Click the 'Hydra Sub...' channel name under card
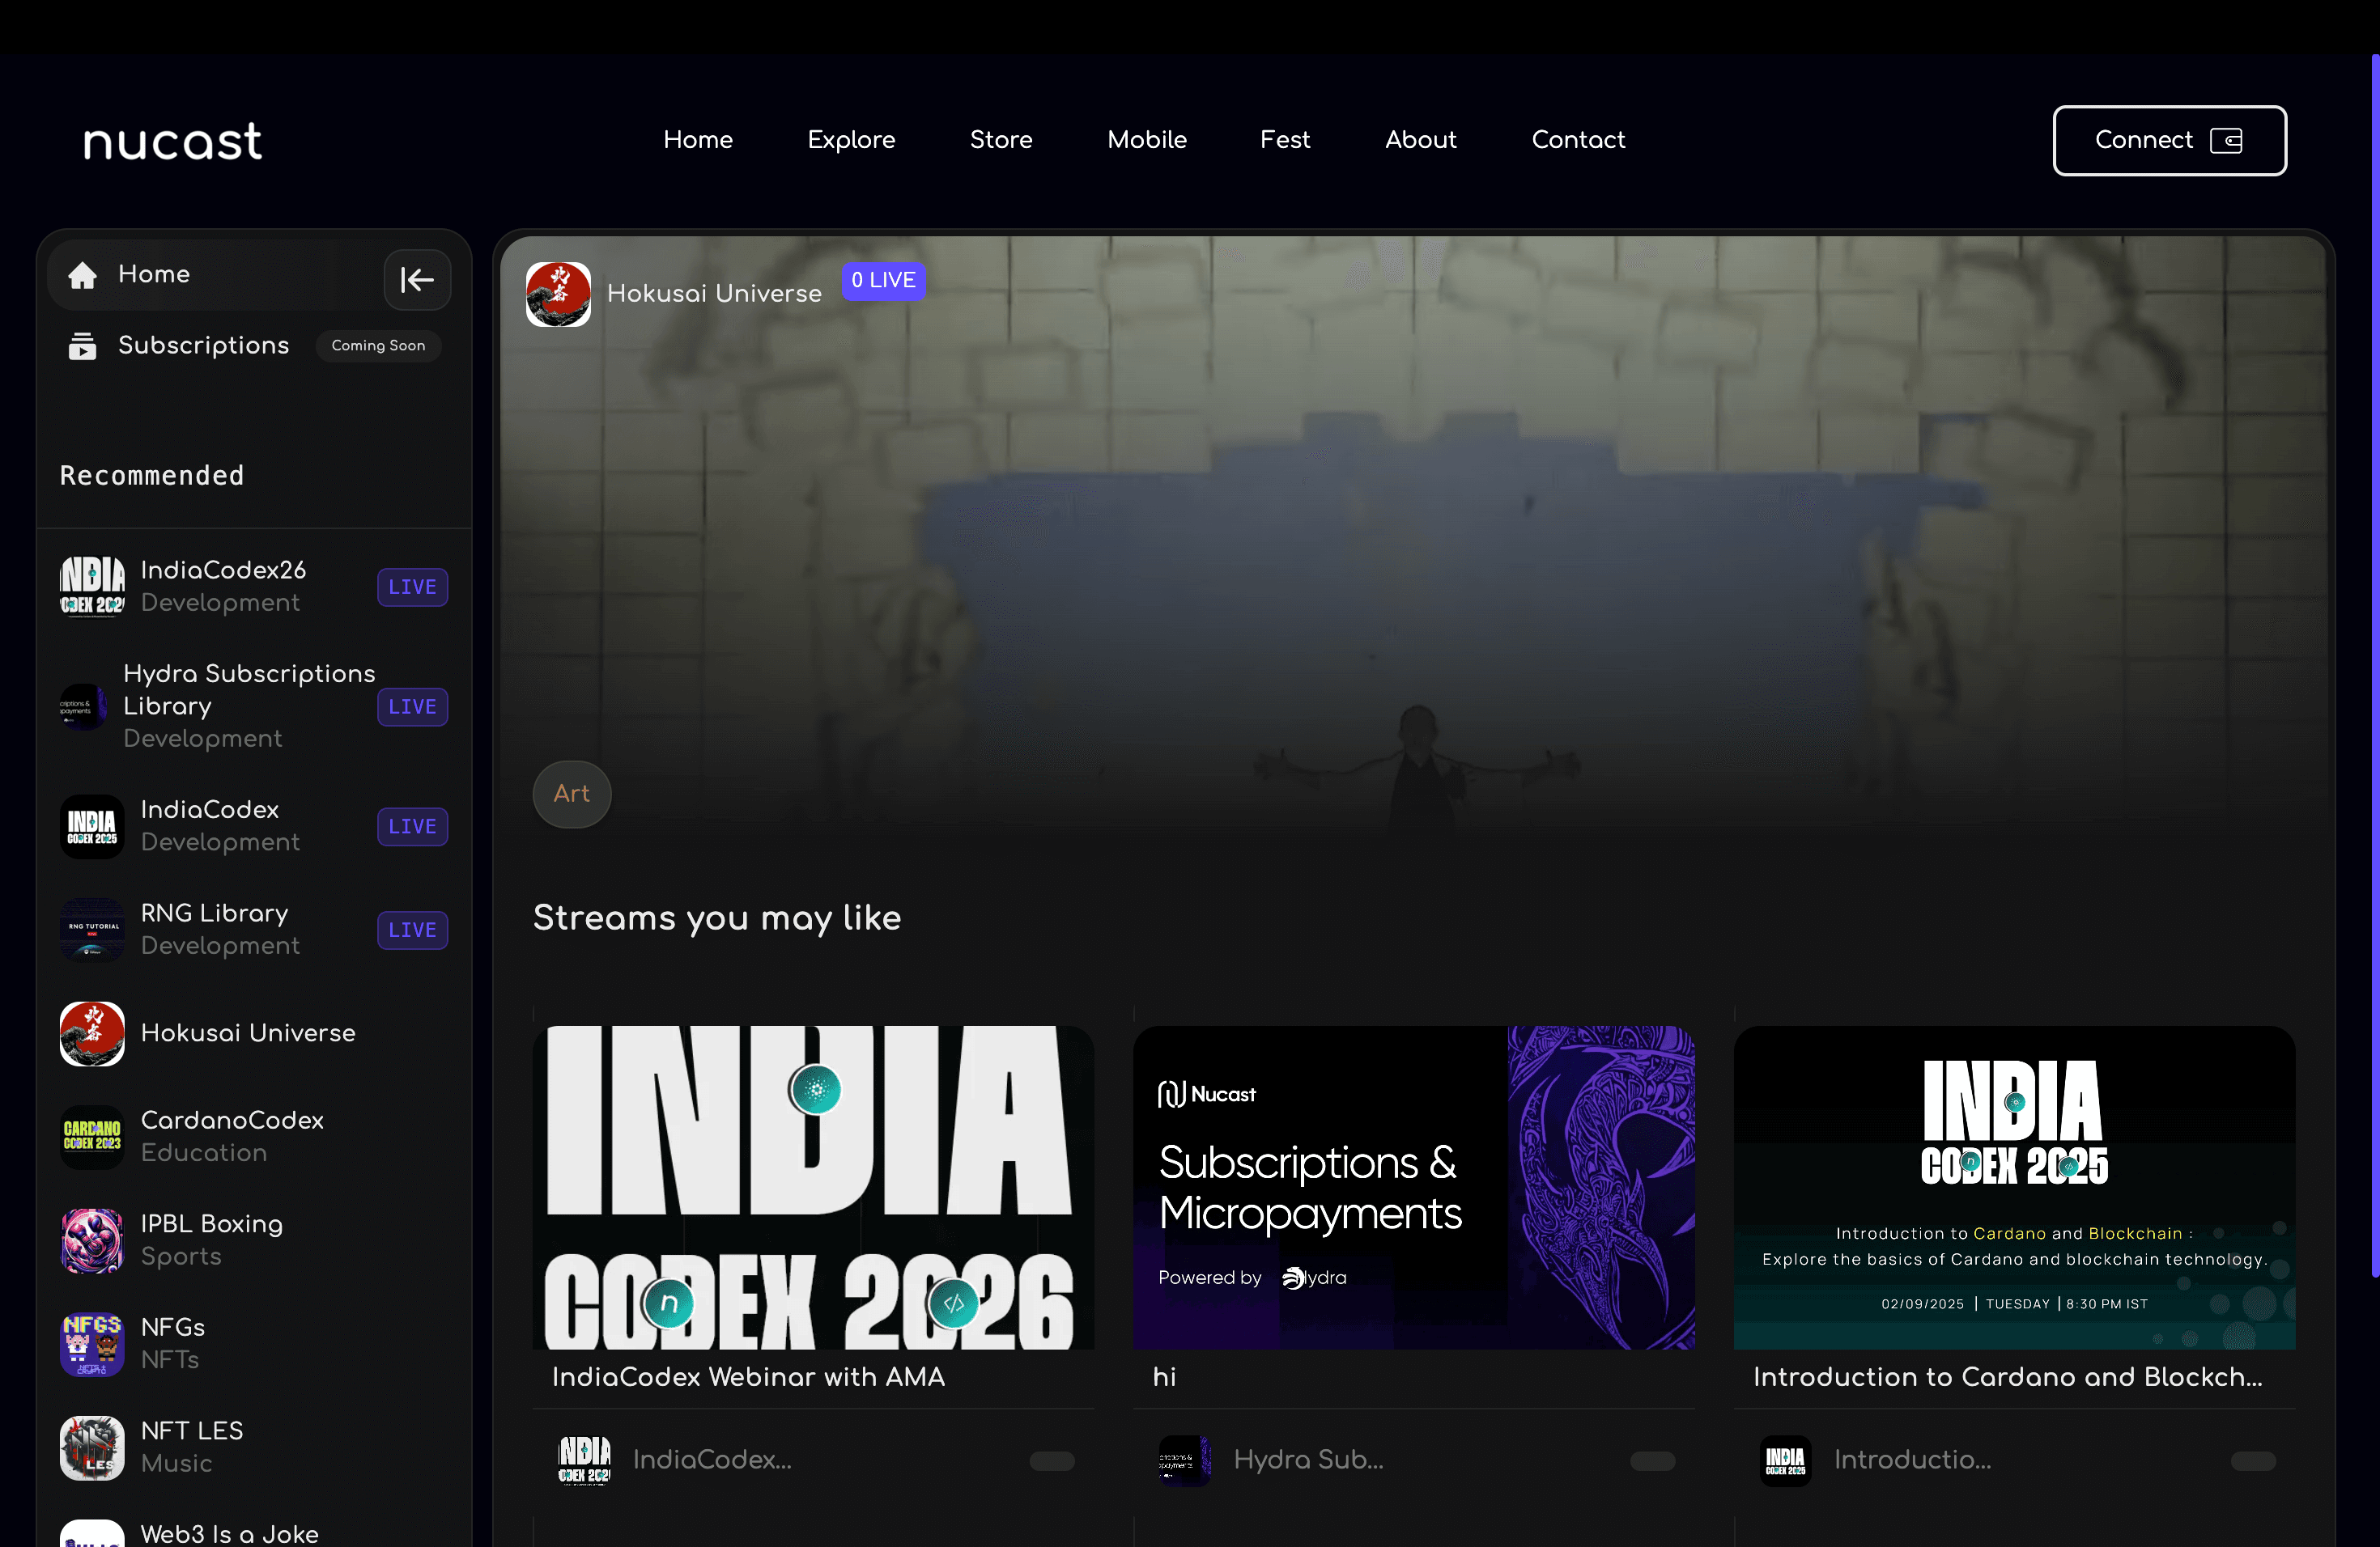The height and width of the screenshot is (1547, 2380). [1308, 1460]
